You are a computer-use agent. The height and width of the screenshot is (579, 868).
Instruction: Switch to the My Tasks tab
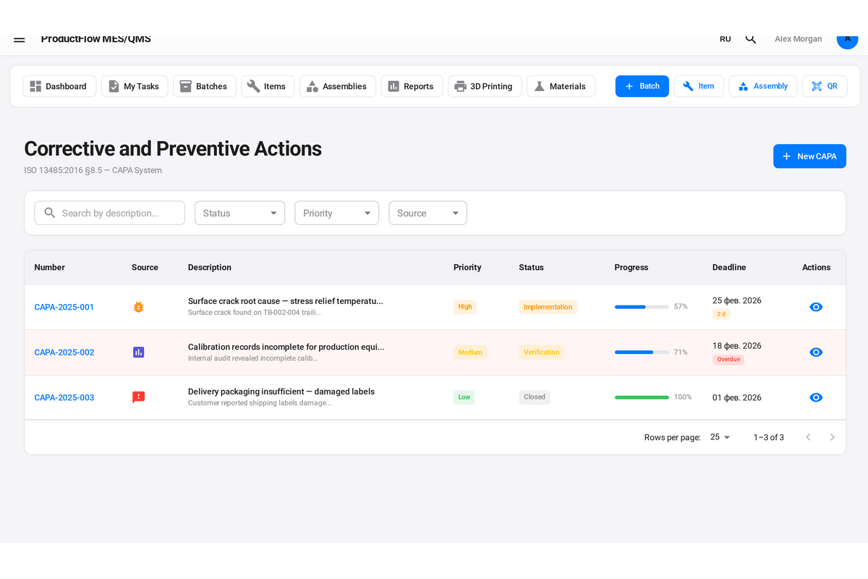135,85
